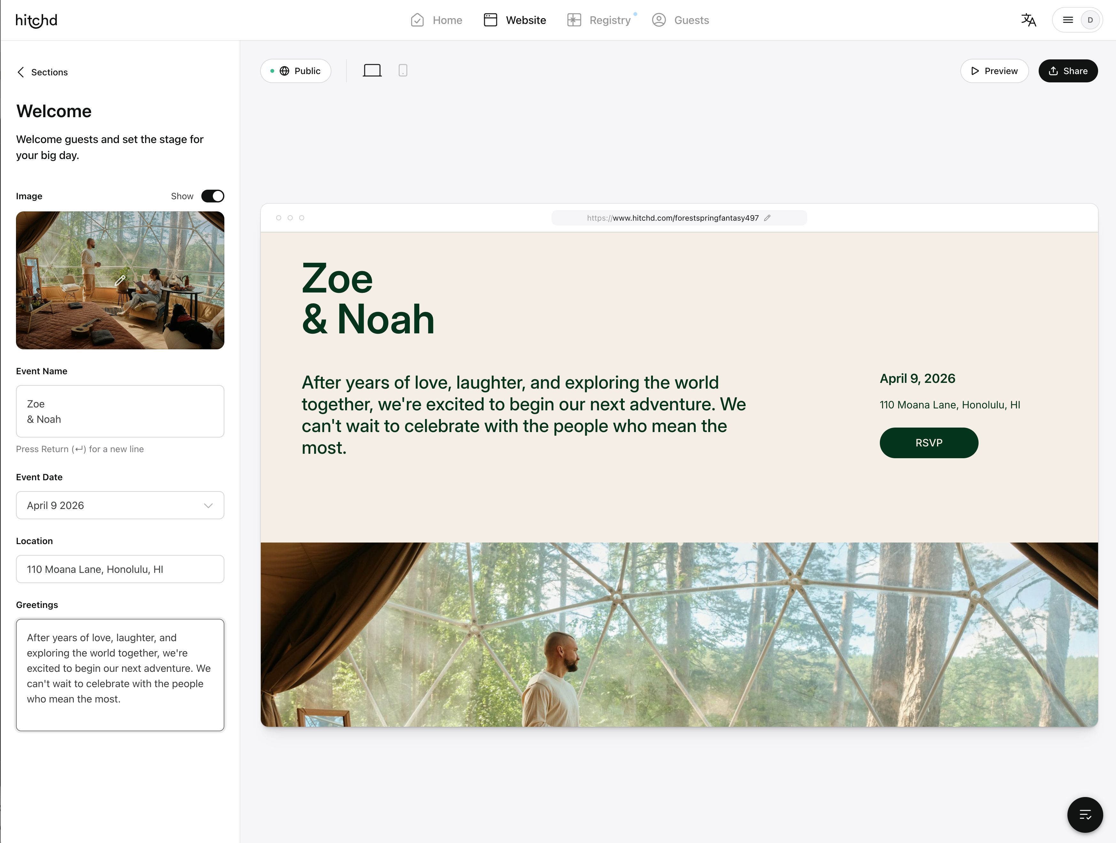The image size is (1116, 843).
Task: Switch to desktop laptop preview icon
Action: 372,71
